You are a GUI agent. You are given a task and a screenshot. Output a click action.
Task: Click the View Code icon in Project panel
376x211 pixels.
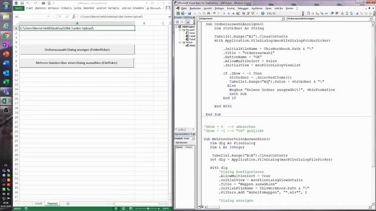[177, 22]
